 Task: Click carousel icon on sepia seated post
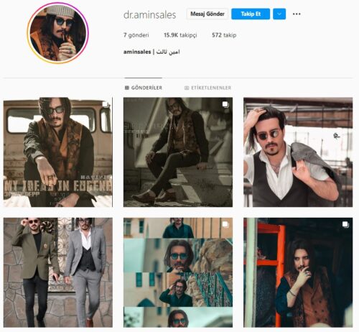click(225, 104)
